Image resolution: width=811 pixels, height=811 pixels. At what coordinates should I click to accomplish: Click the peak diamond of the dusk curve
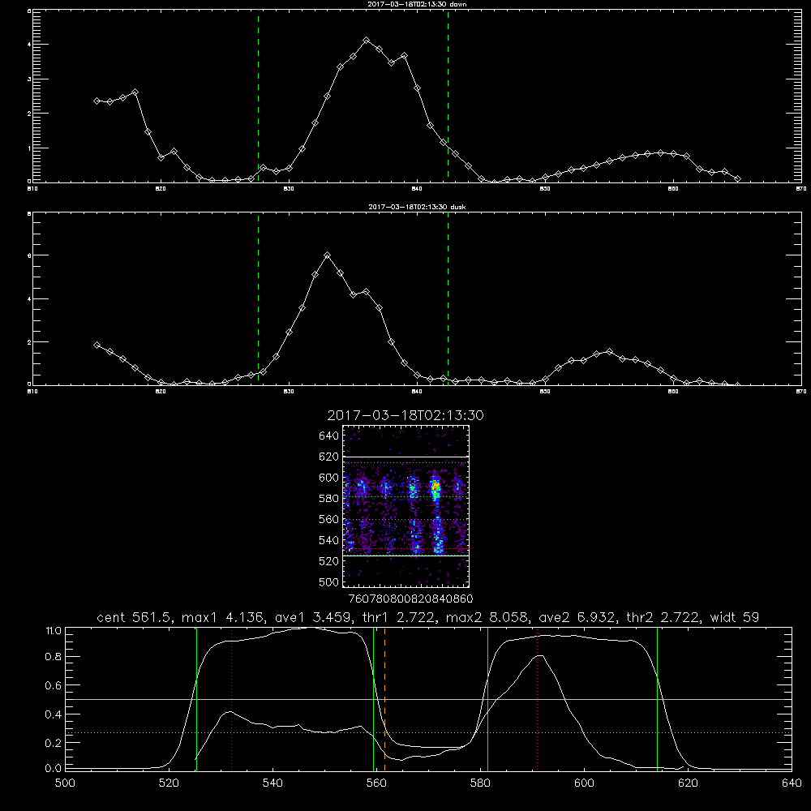(x=327, y=255)
